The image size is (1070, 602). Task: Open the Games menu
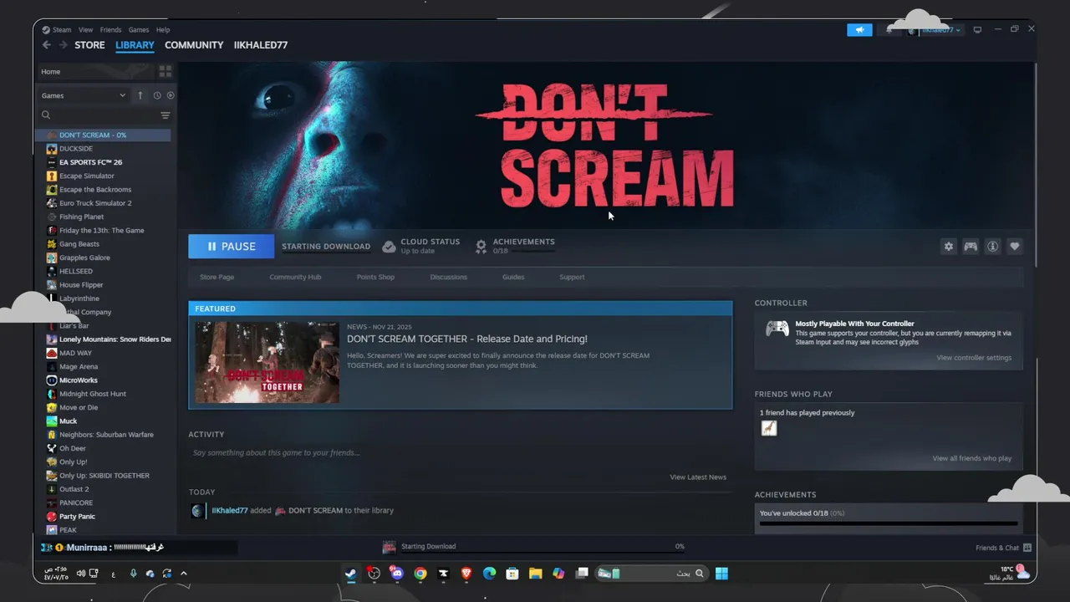[x=139, y=30]
